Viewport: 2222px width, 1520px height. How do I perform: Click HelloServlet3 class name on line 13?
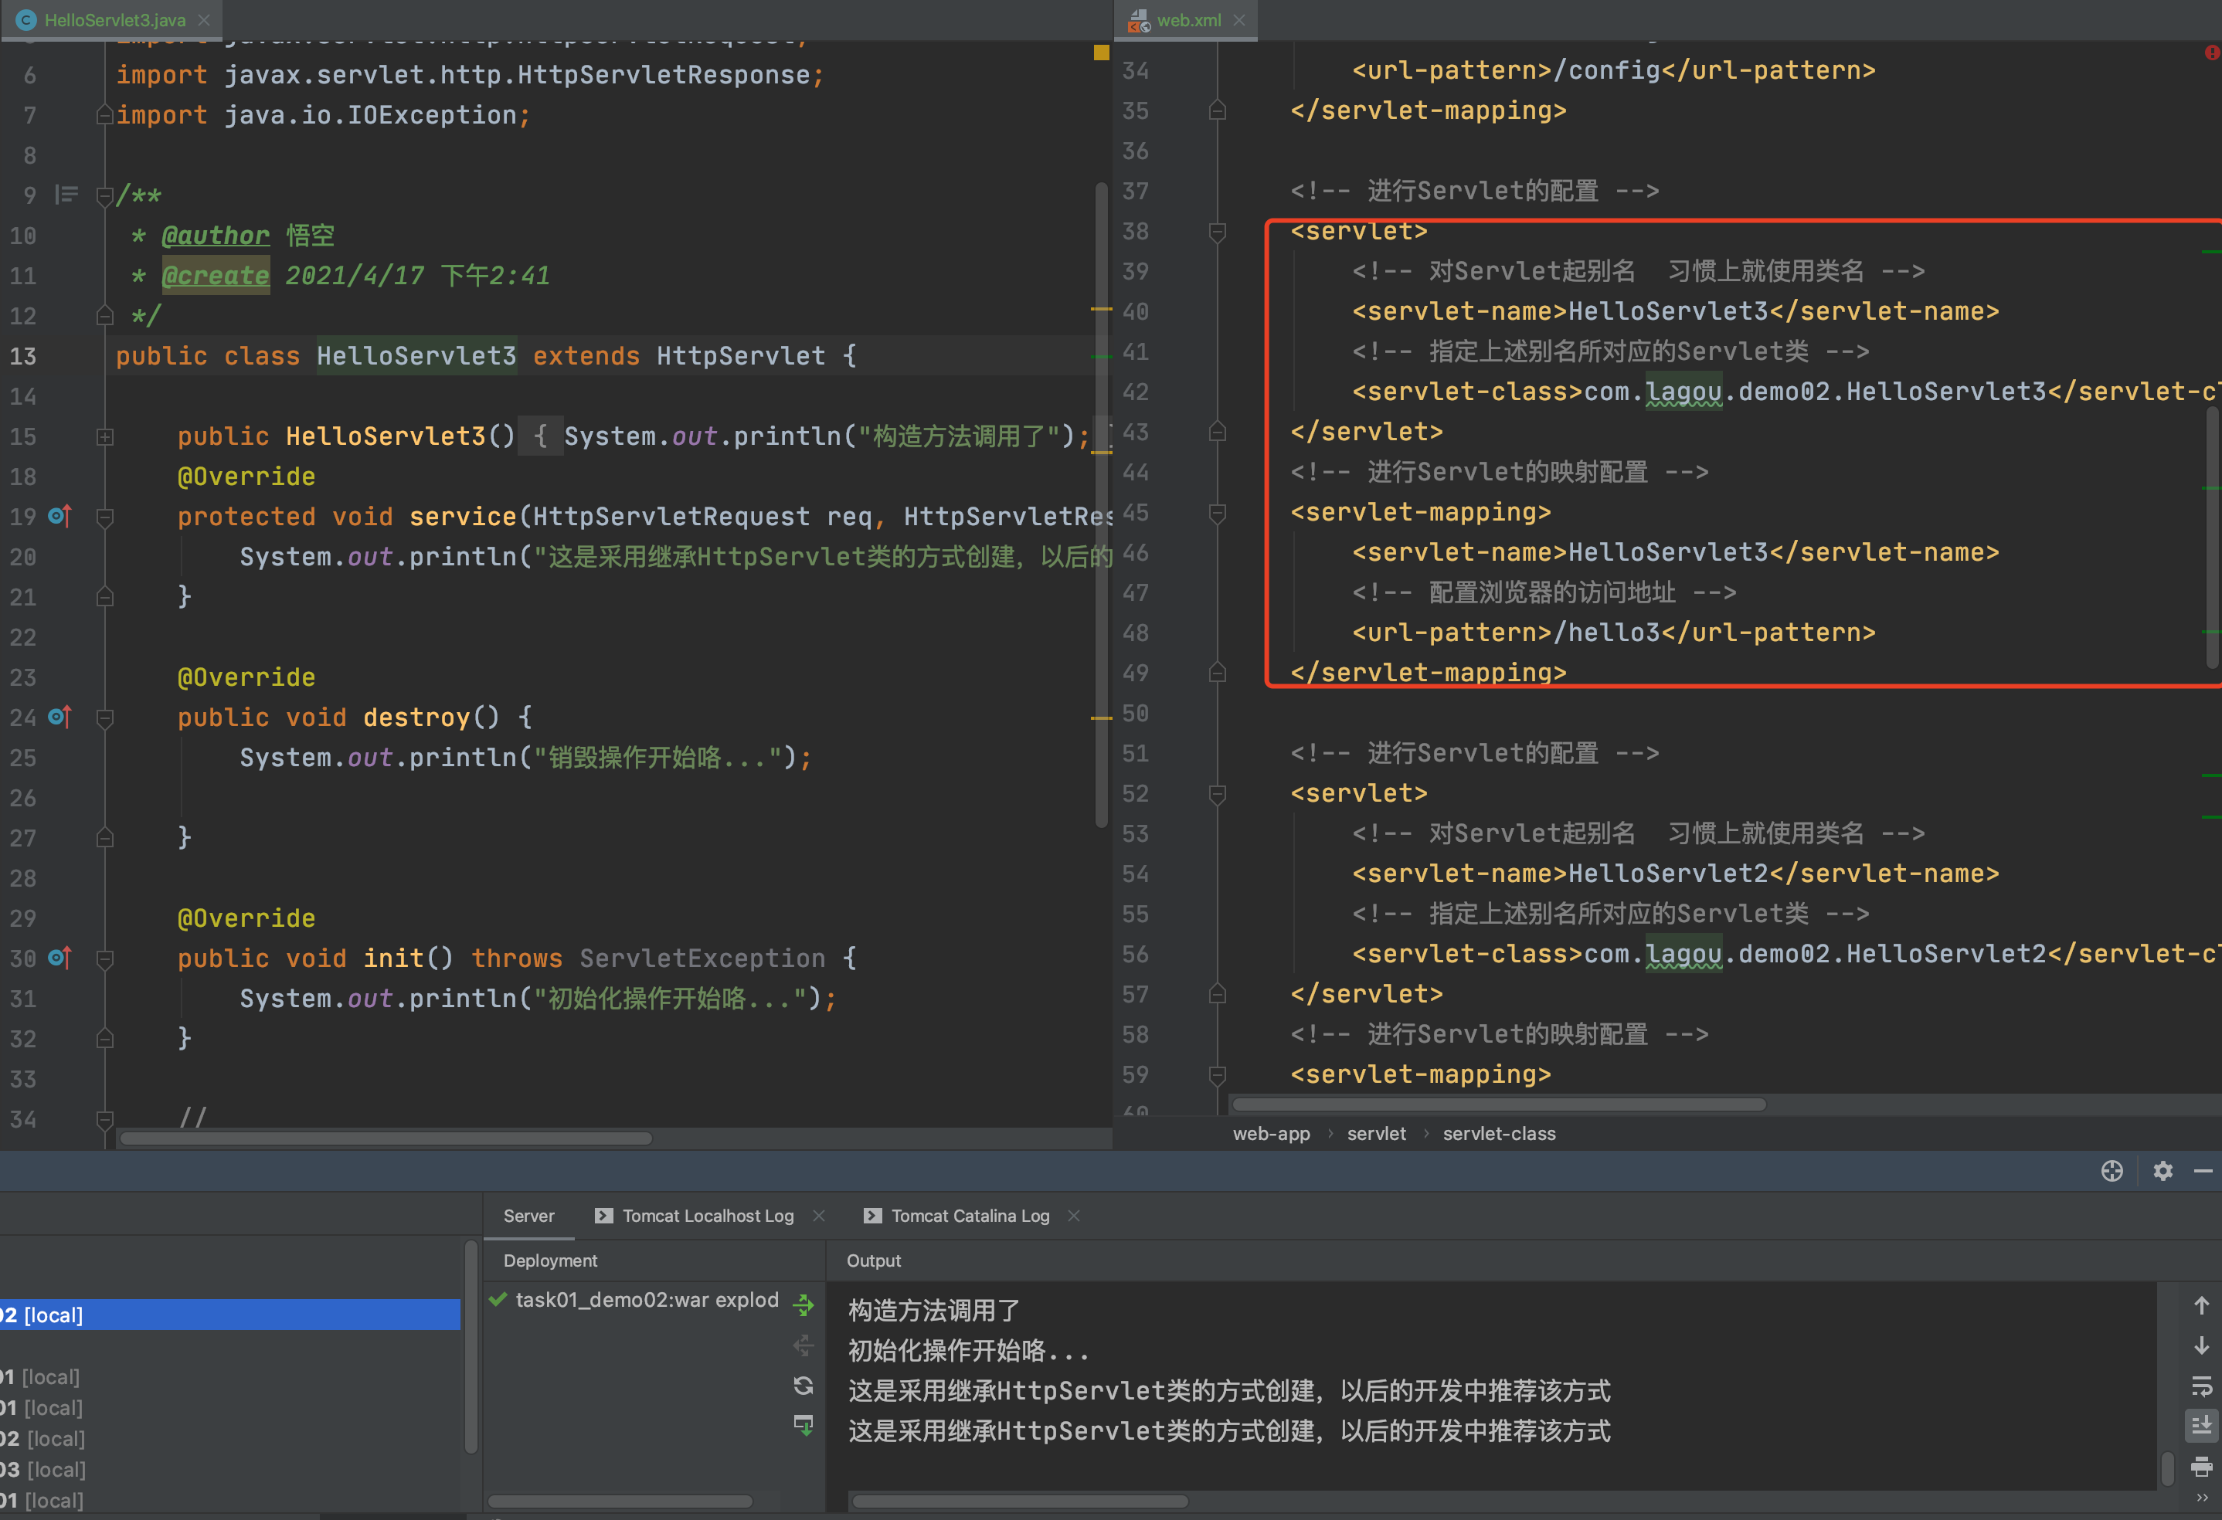point(416,355)
